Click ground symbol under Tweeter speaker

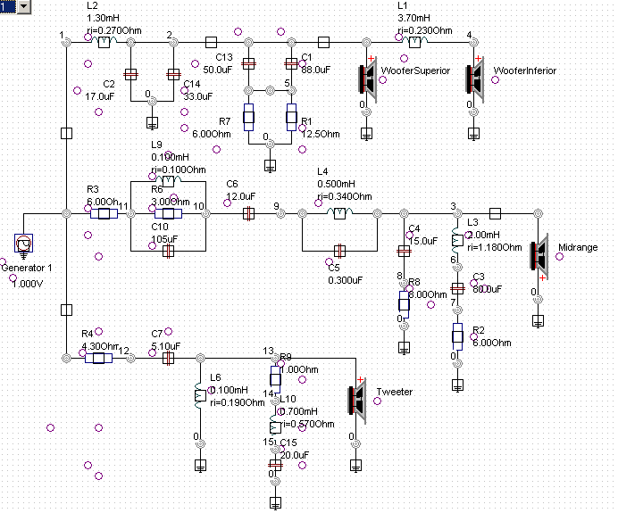(356, 466)
